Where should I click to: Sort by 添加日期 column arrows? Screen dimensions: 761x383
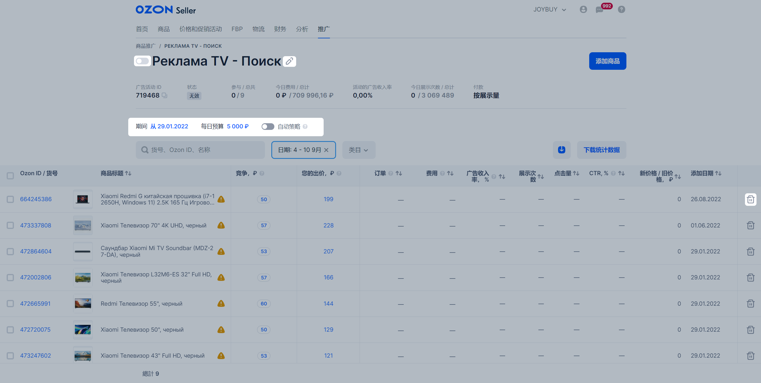(718, 173)
